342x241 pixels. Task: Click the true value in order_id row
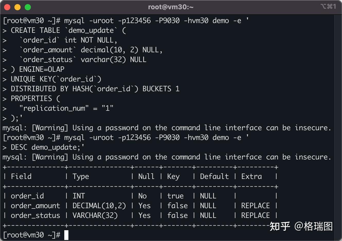175,196
